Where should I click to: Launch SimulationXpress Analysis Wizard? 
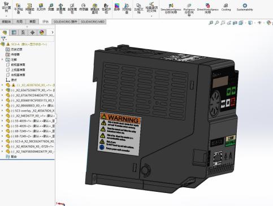tap(171, 9)
